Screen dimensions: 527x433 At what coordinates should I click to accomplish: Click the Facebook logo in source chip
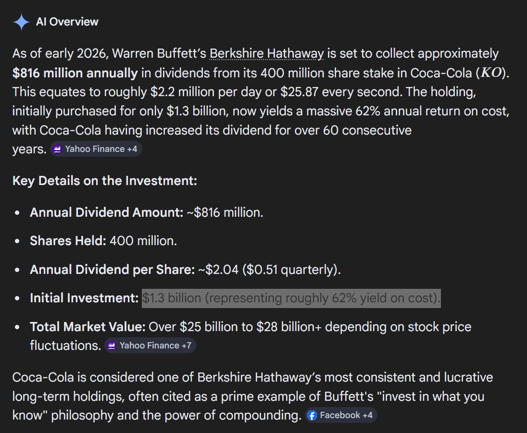(312, 416)
